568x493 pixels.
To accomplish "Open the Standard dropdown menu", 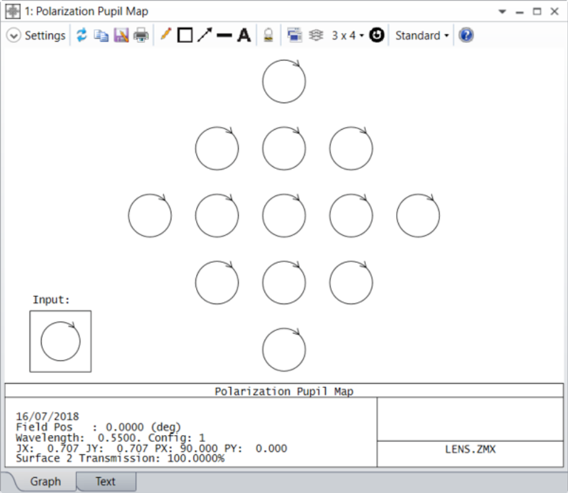I will pyautogui.click(x=422, y=36).
